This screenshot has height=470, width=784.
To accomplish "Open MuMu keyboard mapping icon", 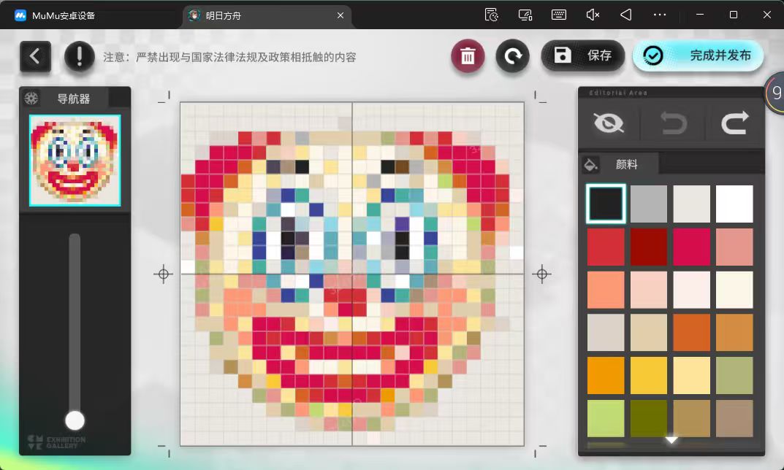I will [x=558, y=15].
